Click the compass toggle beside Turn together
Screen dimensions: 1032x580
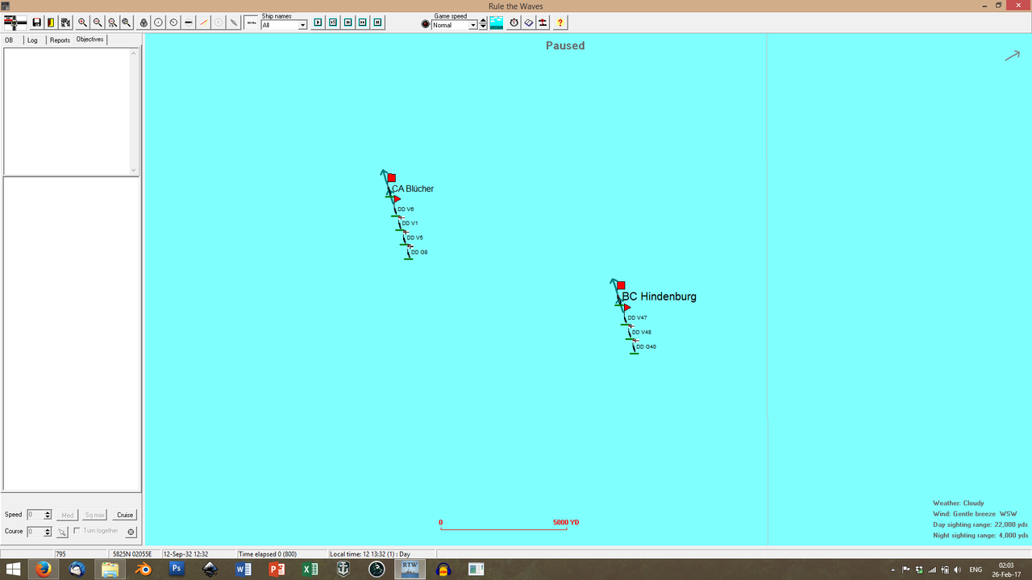pyautogui.click(x=130, y=532)
